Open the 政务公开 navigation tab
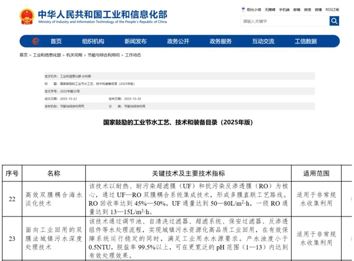 coord(178,41)
